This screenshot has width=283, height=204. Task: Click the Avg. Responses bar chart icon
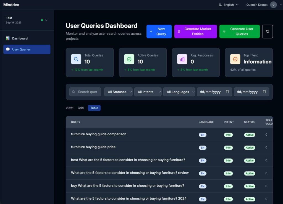click(x=182, y=59)
